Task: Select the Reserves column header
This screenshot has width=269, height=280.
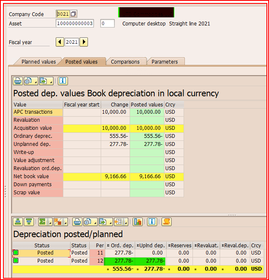Action: tap(180, 246)
